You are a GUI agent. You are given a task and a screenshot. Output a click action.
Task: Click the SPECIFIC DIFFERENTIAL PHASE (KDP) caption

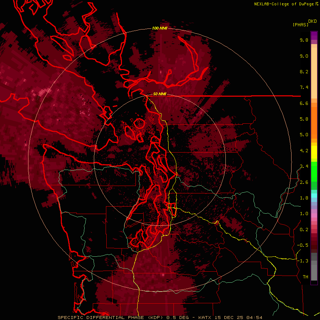click(111, 318)
